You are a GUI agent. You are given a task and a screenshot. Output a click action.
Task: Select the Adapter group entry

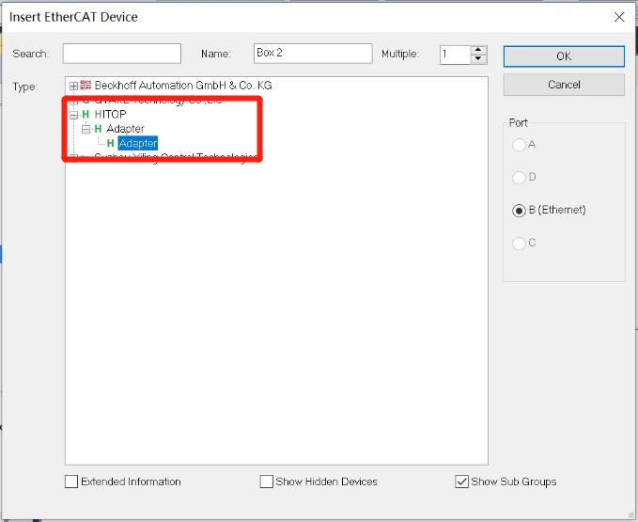125,129
